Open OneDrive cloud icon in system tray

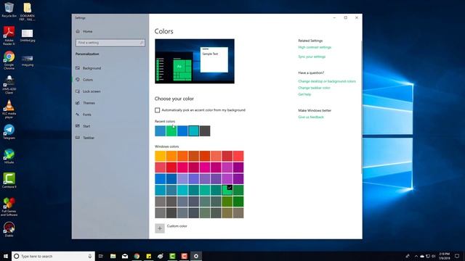tap(422, 256)
